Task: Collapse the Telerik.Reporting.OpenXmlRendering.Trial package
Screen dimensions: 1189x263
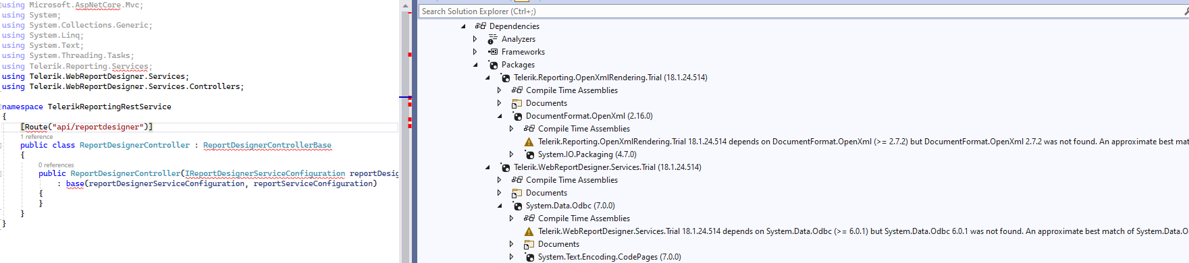Action: click(x=487, y=78)
